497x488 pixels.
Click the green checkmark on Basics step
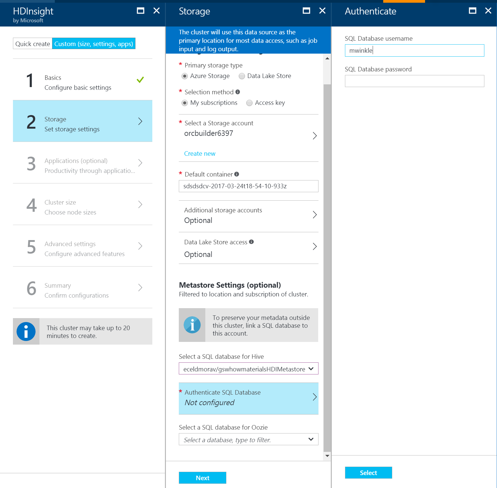(140, 80)
